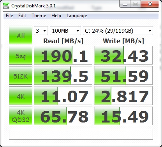This screenshot has width=162, height=147.
Task: Open the Help menu
Action: pos(56,16)
